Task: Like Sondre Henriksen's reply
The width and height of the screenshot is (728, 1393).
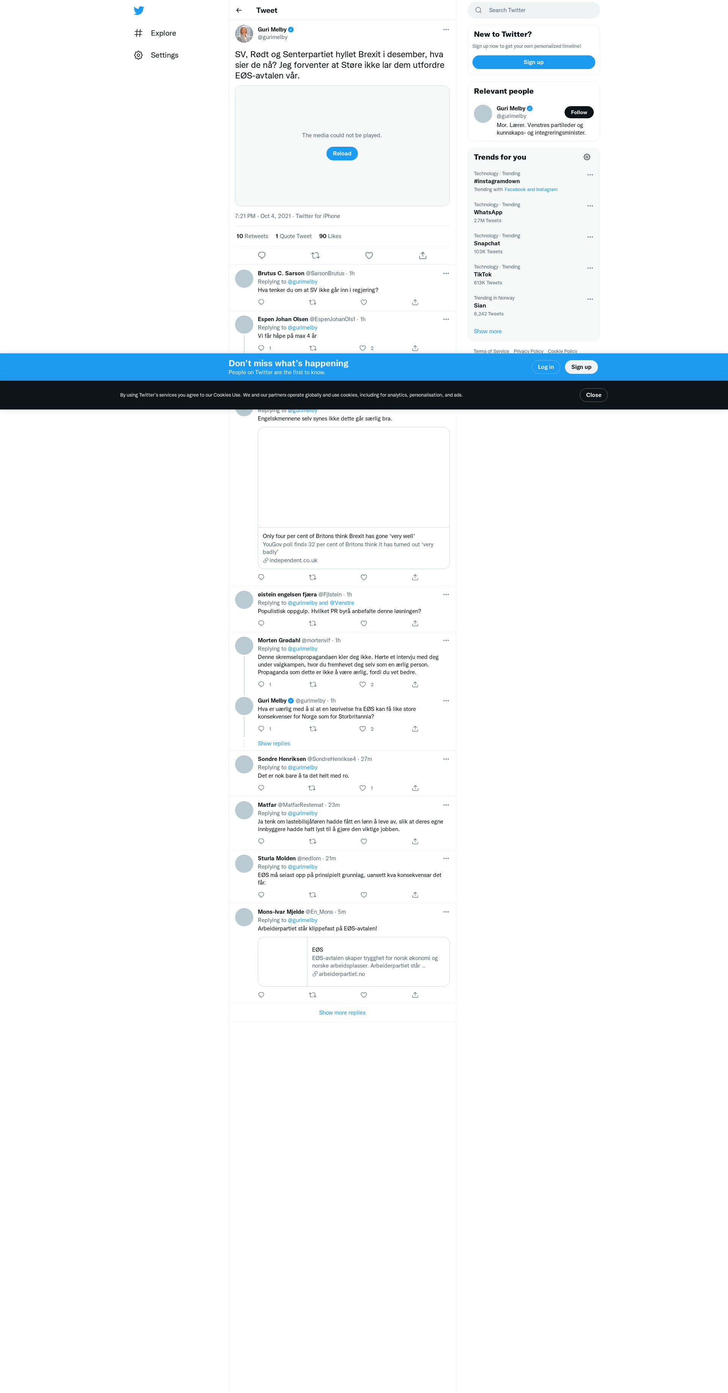Action: click(x=363, y=788)
